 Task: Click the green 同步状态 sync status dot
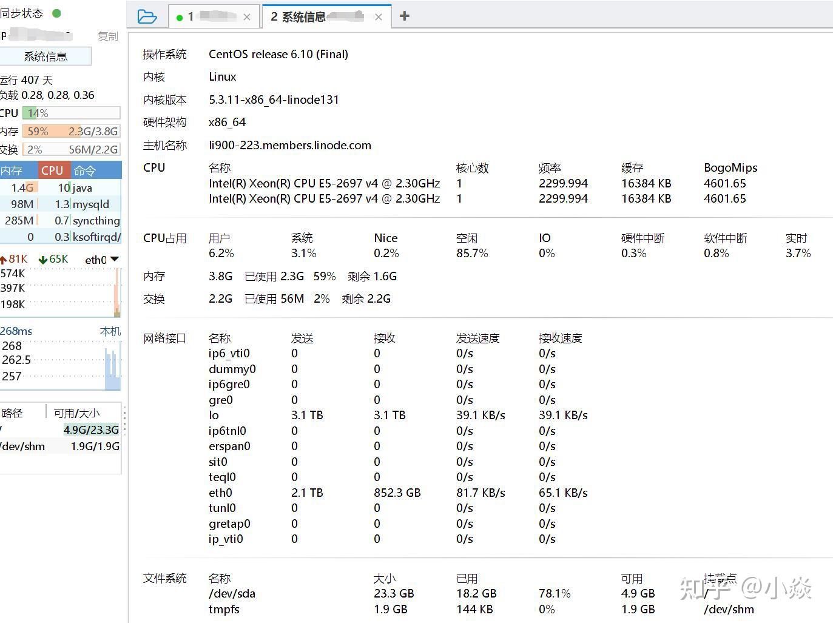pos(58,12)
